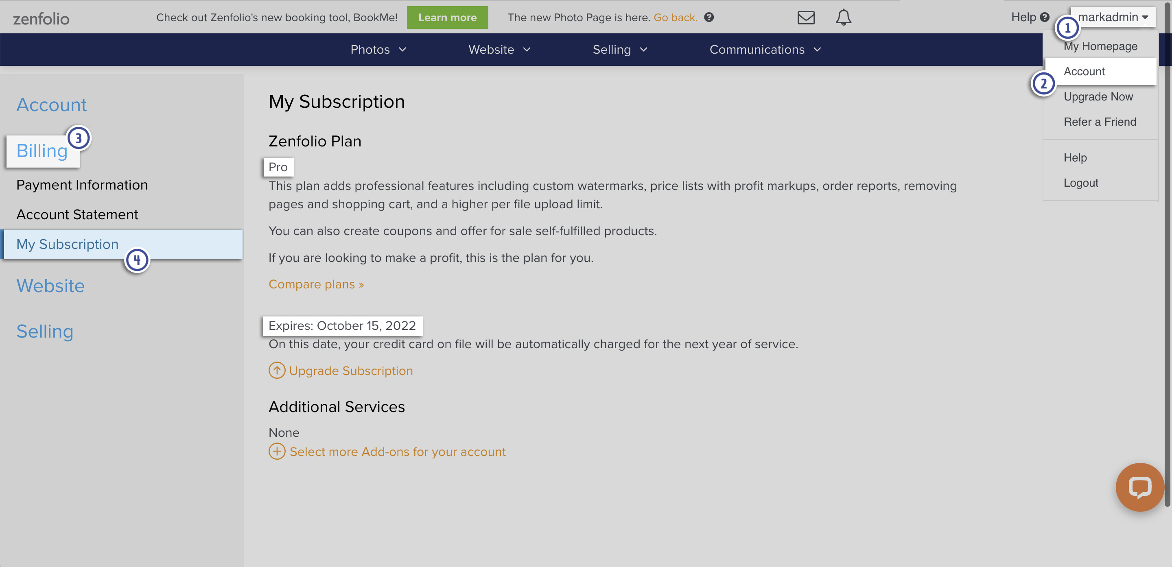This screenshot has width=1172, height=567.
Task: Click the question mark next to Photo Page notice
Action: pos(708,17)
